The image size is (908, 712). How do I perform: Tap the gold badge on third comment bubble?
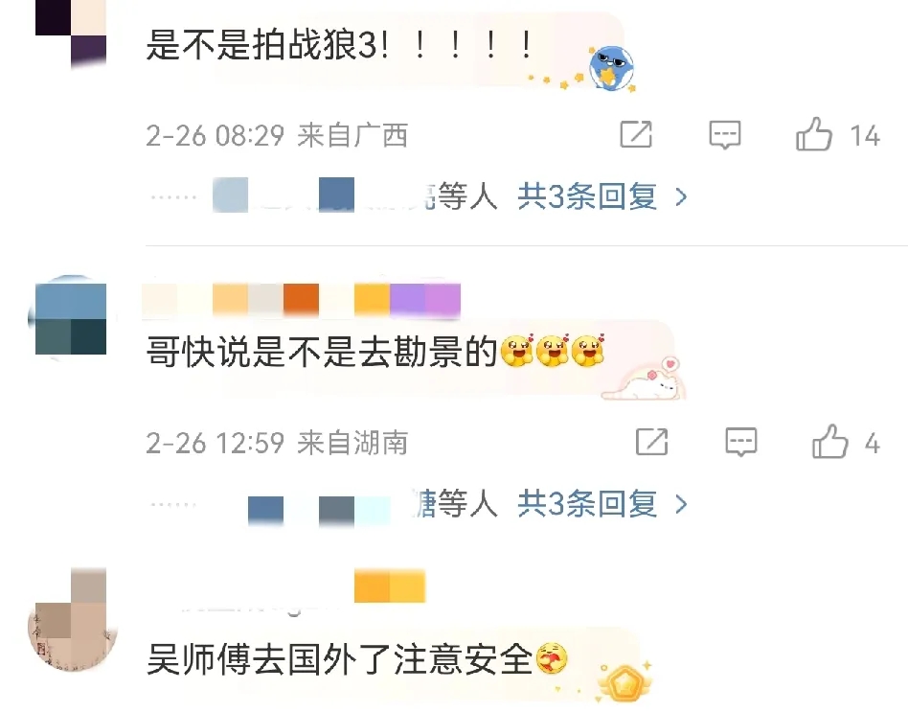click(624, 683)
